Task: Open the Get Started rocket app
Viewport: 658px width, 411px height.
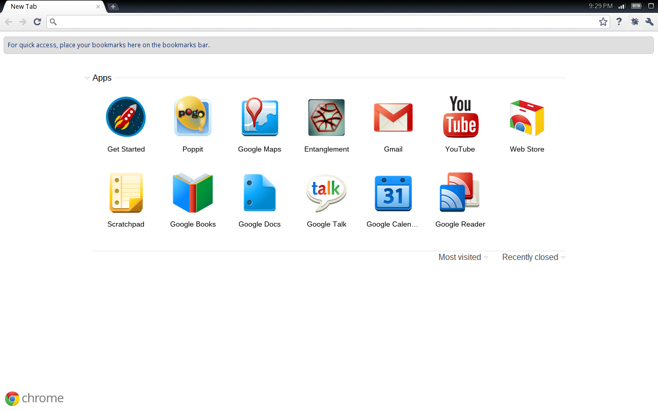Action: (x=126, y=117)
